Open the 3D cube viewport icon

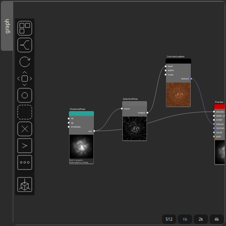tap(25, 185)
